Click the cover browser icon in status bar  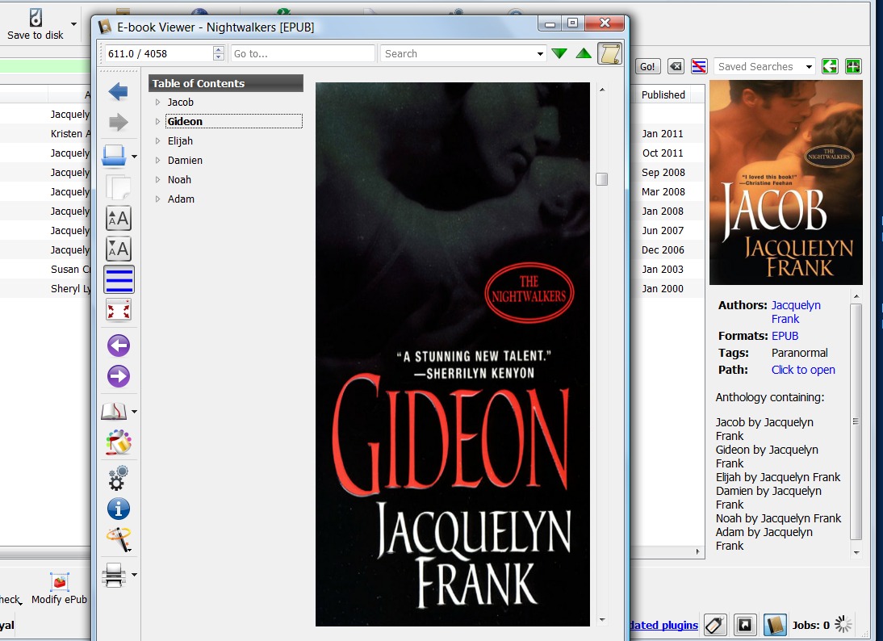click(744, 625)
